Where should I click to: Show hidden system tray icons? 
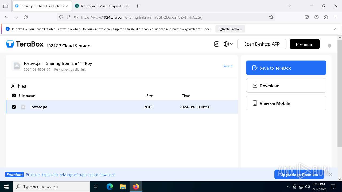[x=288, y=187]
